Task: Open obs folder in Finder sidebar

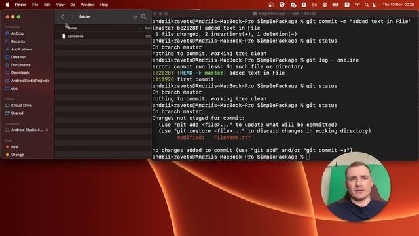Action: [14, 88]
